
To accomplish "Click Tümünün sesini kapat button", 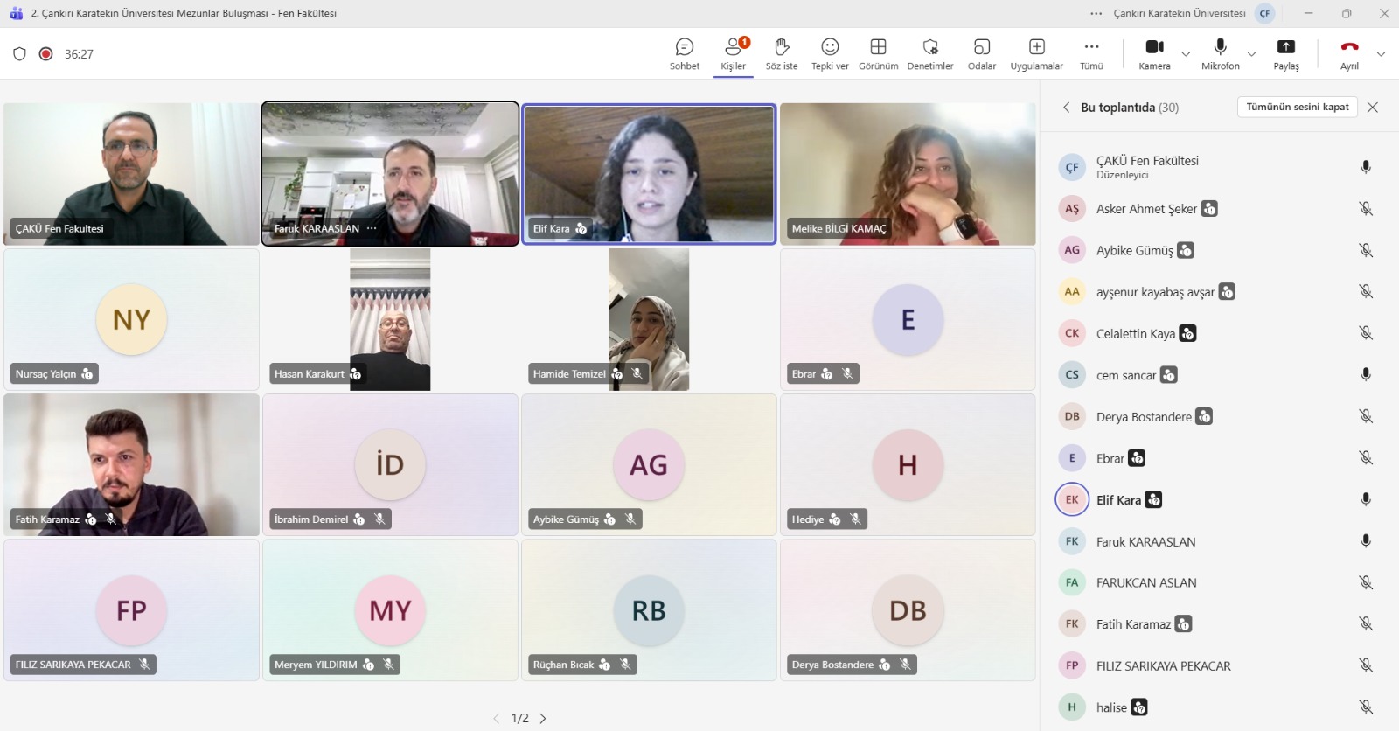I will (x=1297, y=107).
